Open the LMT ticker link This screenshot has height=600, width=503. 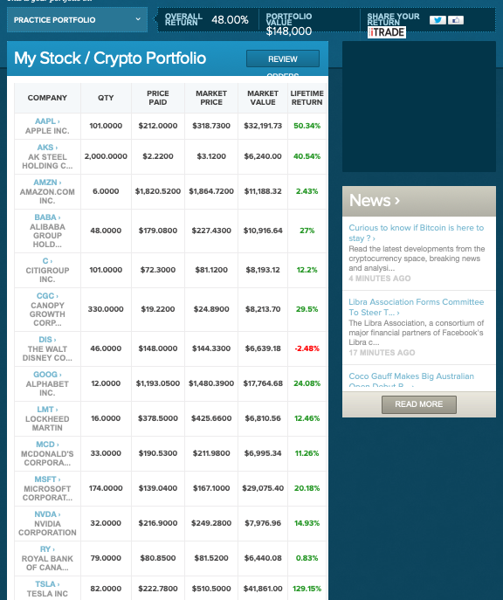coord(47,410)
